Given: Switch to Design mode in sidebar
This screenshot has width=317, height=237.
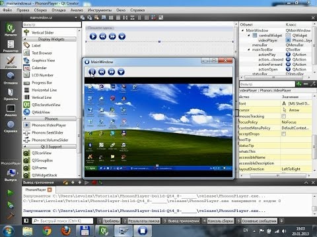Looking at the screenshot, I should click(11, 62).
